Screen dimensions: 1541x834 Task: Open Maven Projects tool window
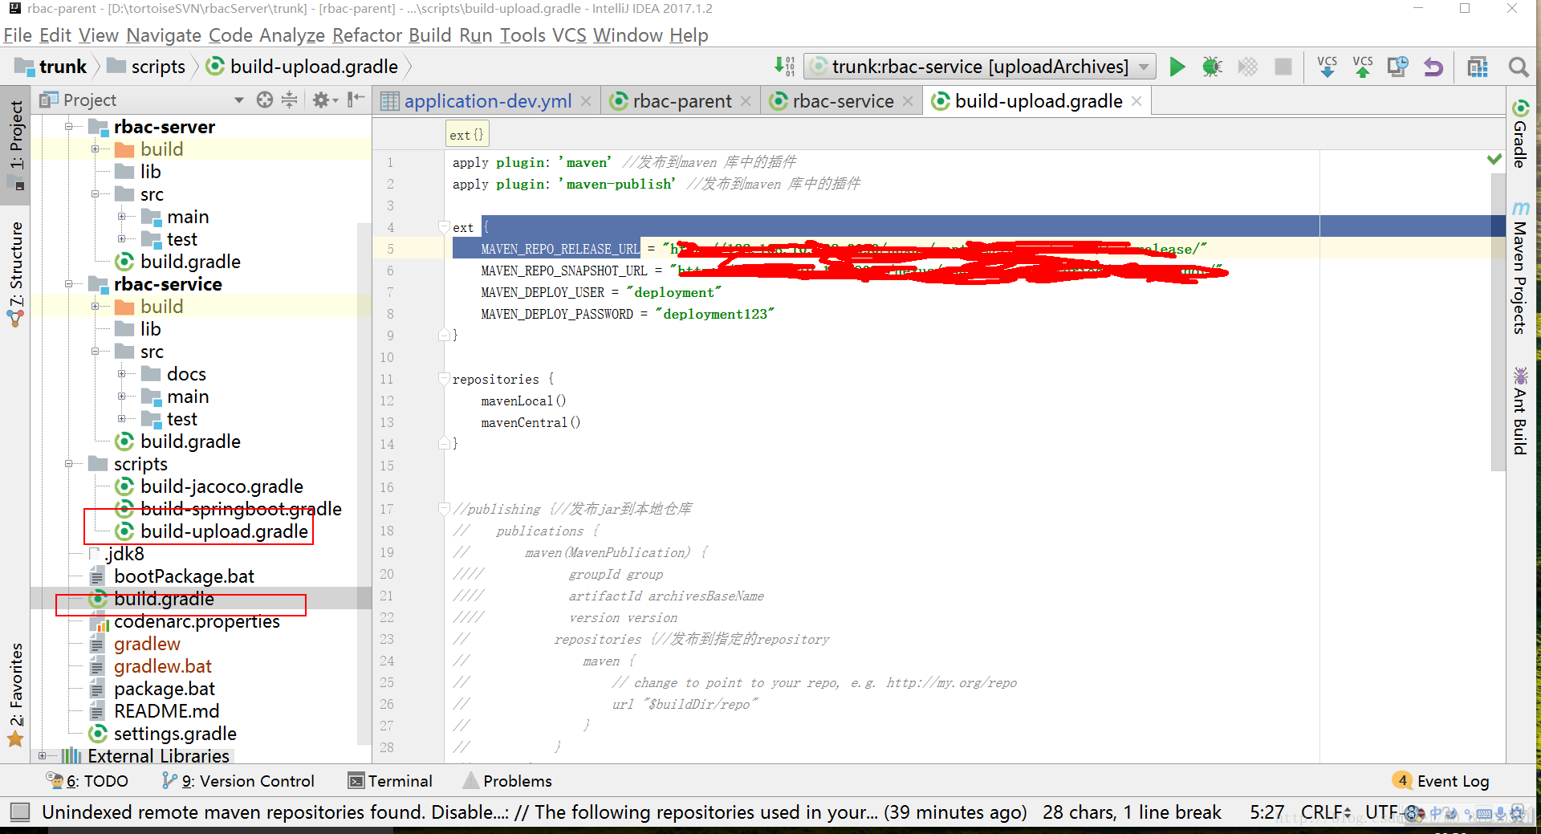1520,269
